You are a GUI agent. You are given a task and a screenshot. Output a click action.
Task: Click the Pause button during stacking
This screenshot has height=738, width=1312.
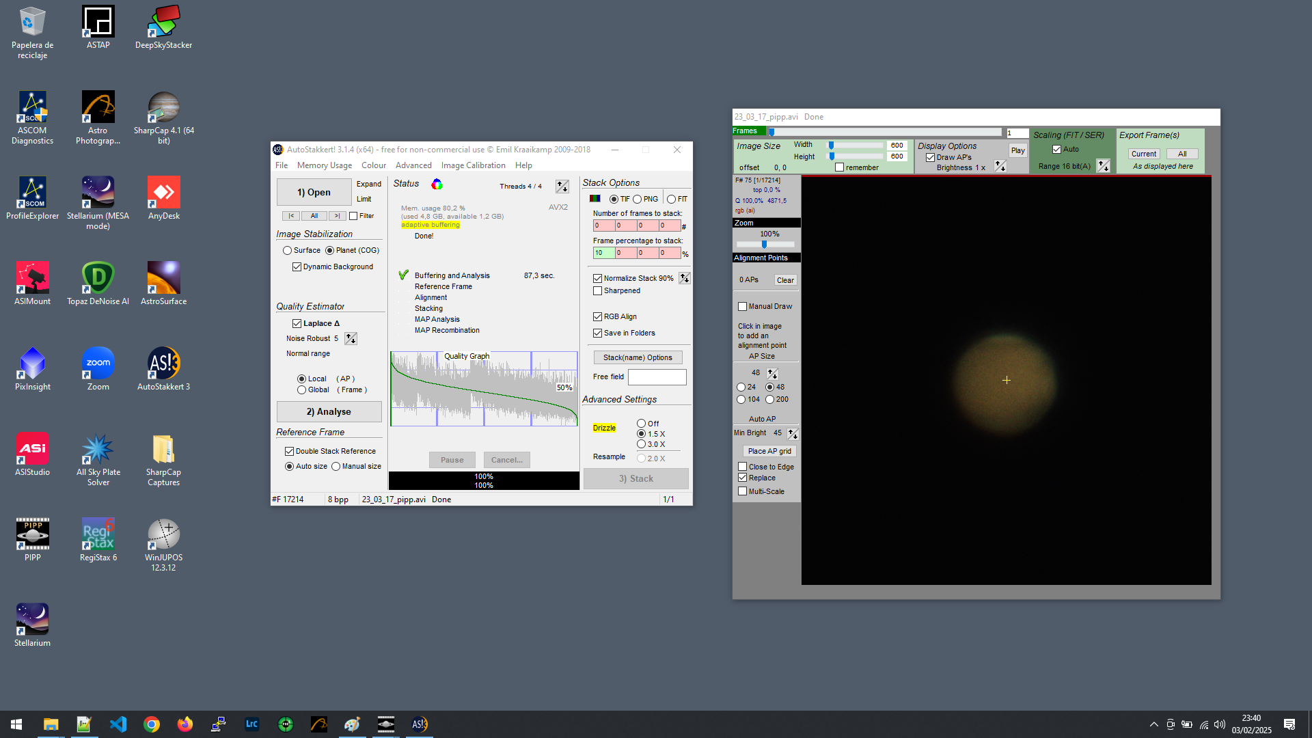[x=450, y=460]
